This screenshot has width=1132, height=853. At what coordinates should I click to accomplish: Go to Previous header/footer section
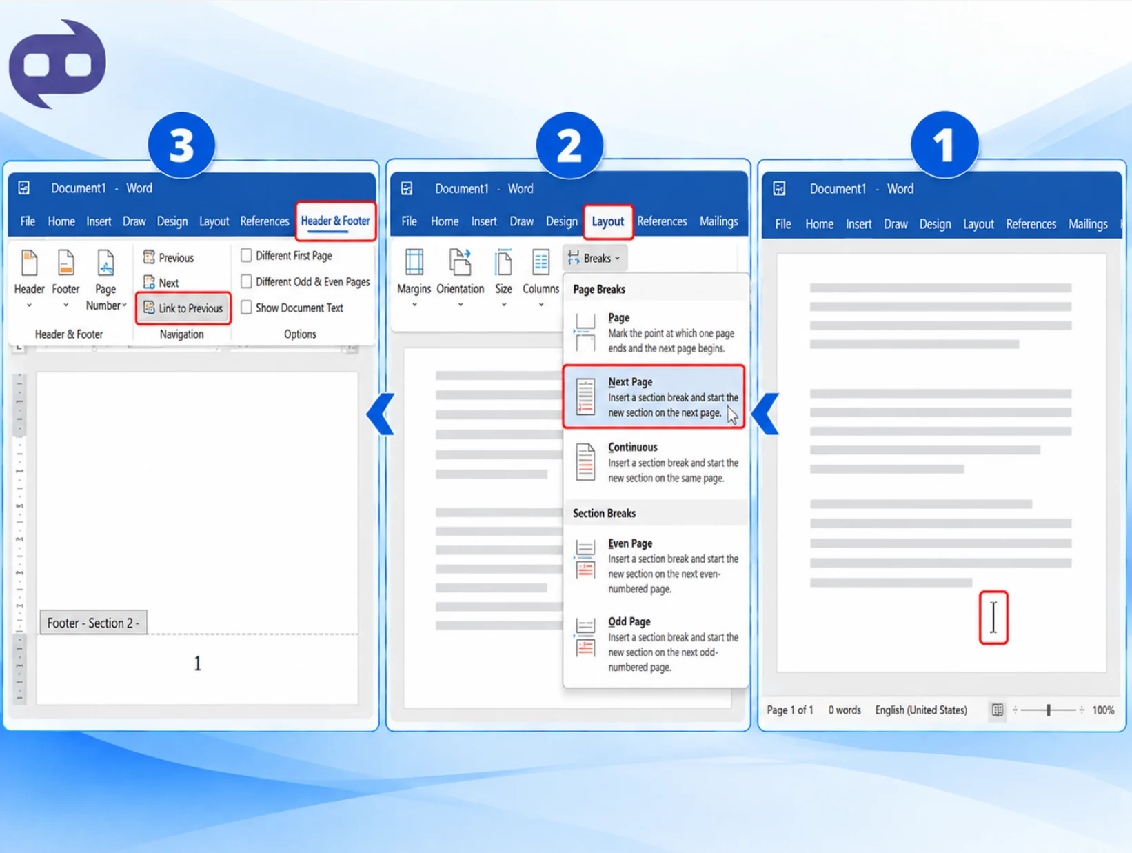click(168, 258)
